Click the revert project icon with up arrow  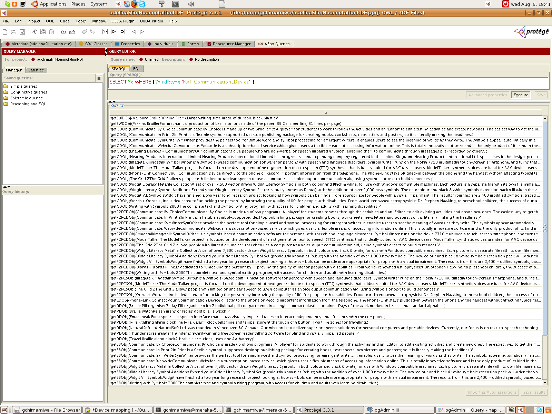coord(72,32)
